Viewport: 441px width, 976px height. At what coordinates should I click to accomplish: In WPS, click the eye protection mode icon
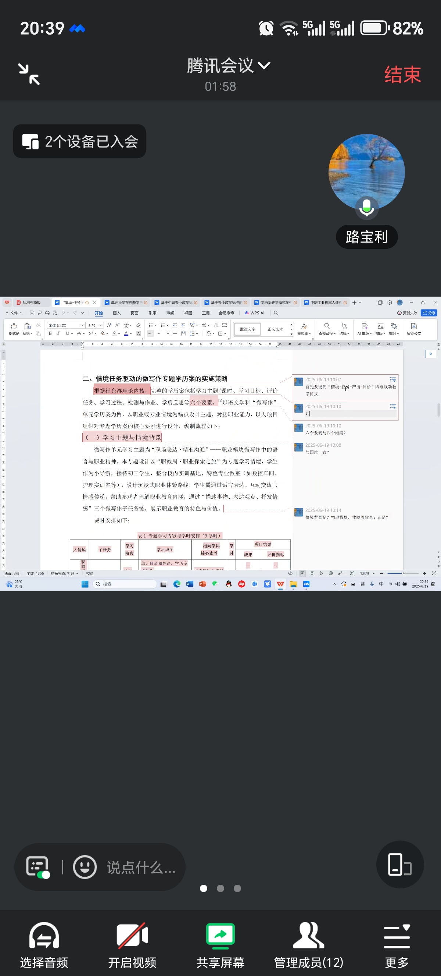[290, 573]
